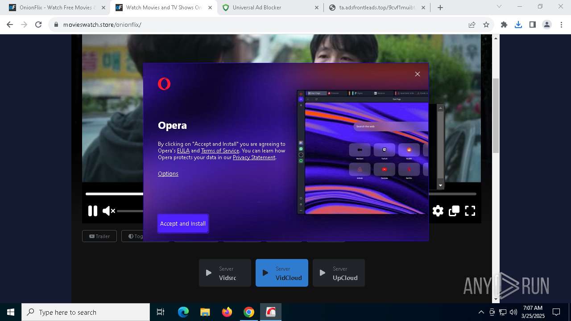Open Task View on the taskbar
Image resolution: width=571 pixels, height=321 pixels.
(161, 312)
